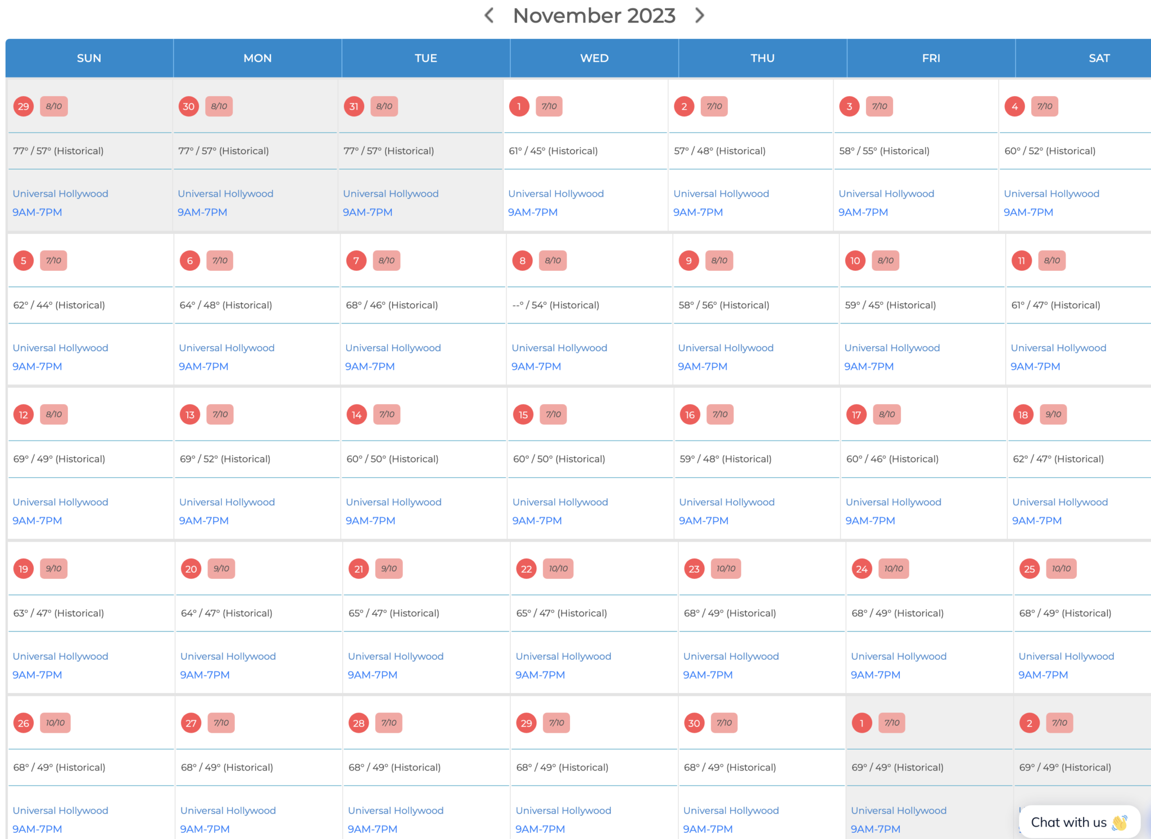Open Universal Hollywood link on November 28
The image size is (1151, 839).
[x=396, y=810]
